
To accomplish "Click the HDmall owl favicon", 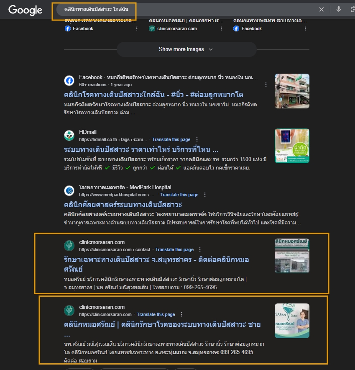I will click(69, 135).
